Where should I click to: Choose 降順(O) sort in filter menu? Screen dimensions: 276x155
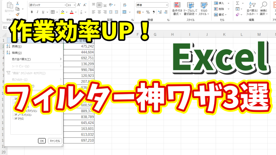(x=34, y=53)
